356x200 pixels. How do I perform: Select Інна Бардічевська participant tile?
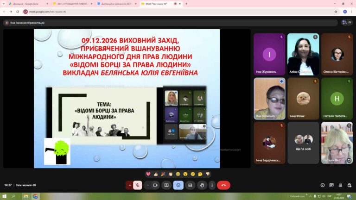tap(269, 143)
